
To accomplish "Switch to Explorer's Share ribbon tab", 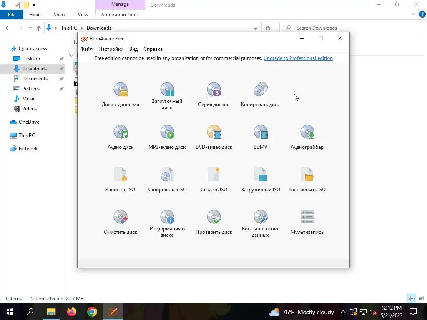I will point(60,15).
